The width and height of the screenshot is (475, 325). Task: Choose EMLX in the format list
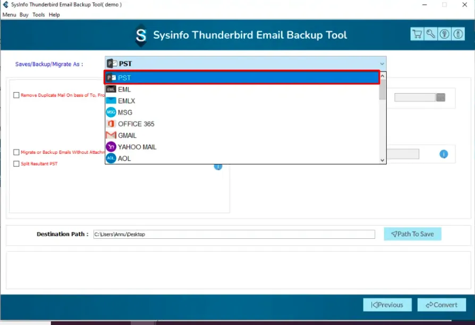(242, 101)
